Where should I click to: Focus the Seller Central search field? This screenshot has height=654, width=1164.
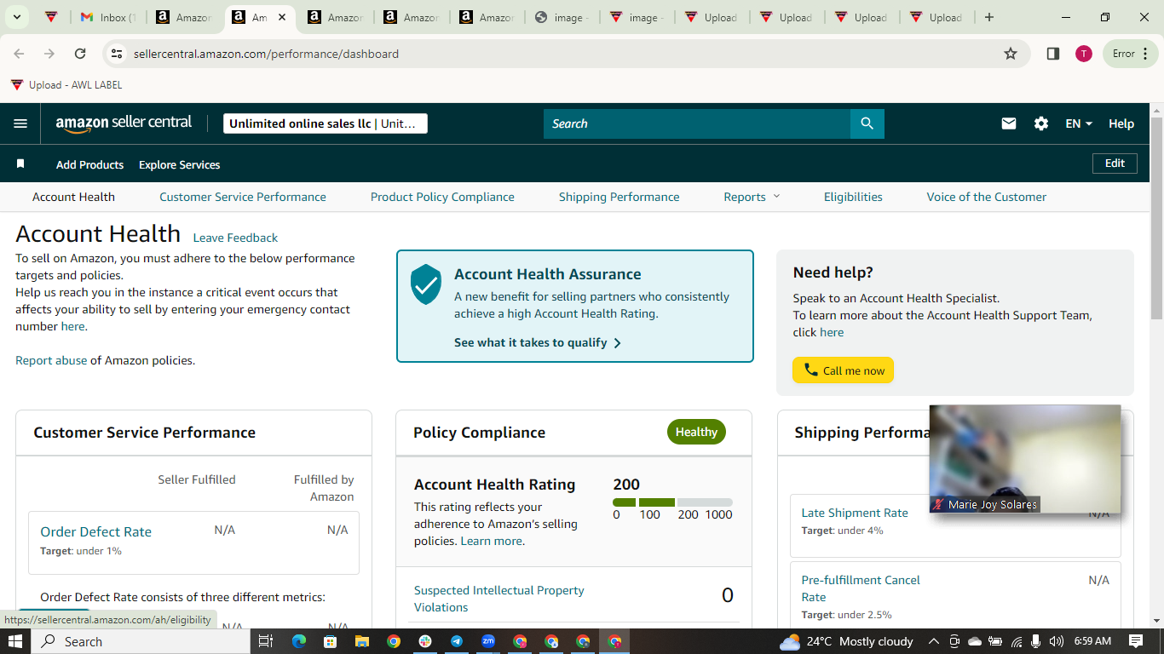pyautogui.click(x=697, y=123)
